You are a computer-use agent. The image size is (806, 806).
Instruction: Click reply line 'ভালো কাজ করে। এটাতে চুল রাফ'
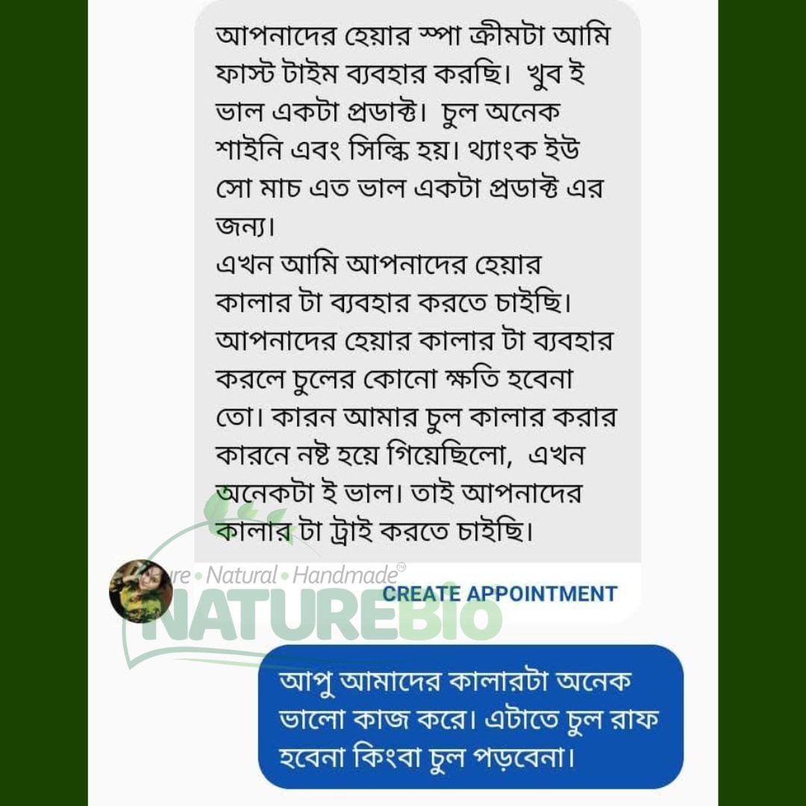[x=468, y=719]
